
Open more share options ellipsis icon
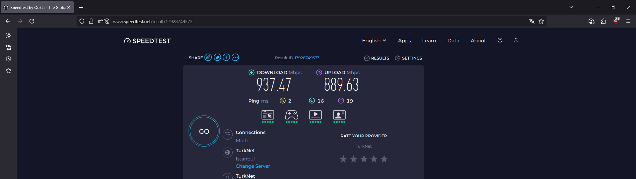click(x=235, y=57)
